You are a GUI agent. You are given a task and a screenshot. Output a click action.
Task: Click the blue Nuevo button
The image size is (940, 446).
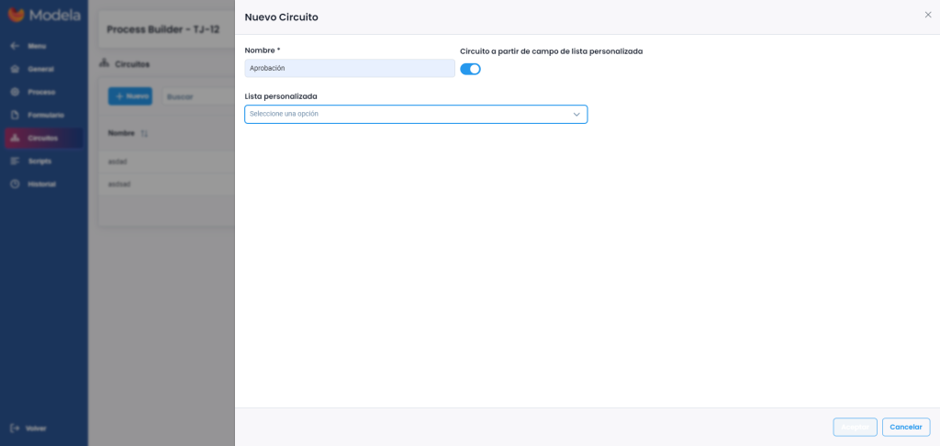[x=130, y=95]
